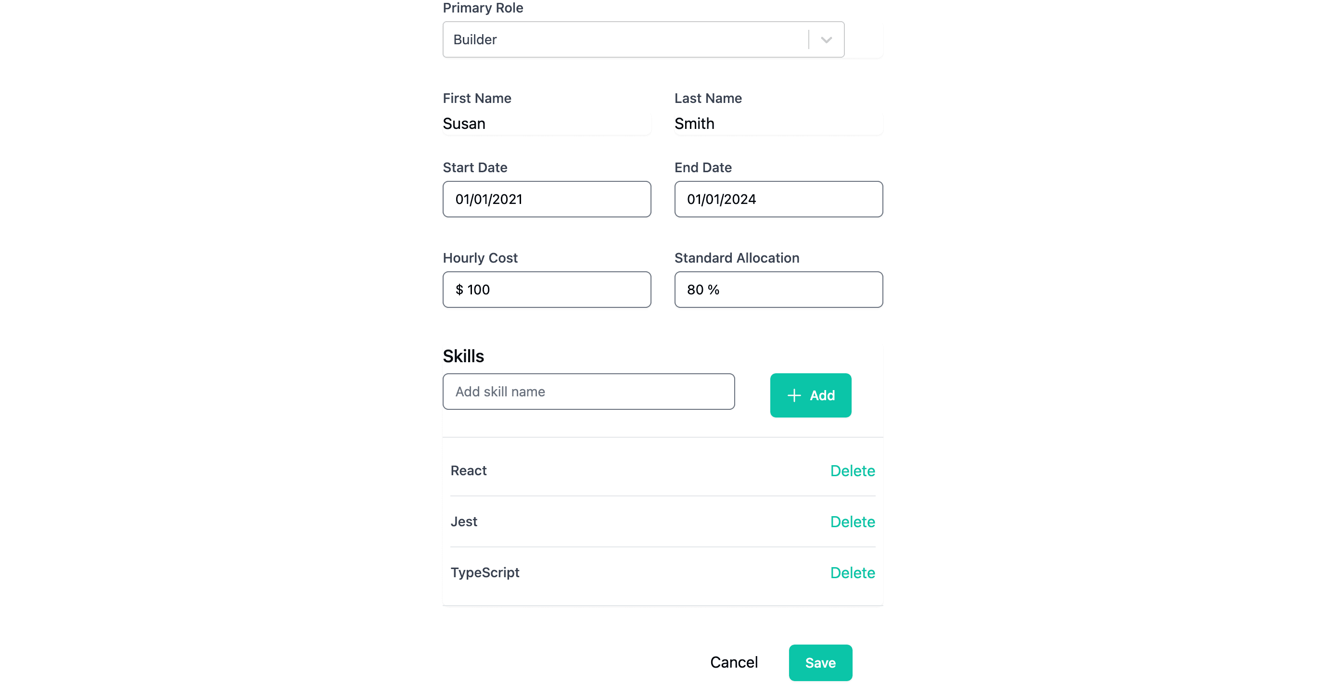
Task: Click the First Name field showing Susan
Action: coord(546,124)
